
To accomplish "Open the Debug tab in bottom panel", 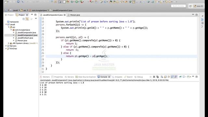I will 139,77.
